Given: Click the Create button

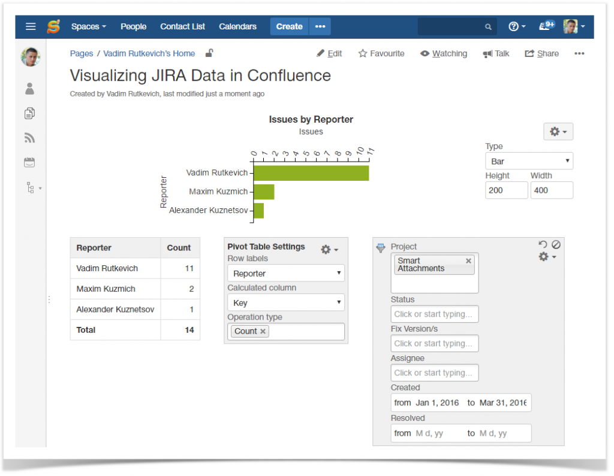Looking at the screenshot, I should tap(289, 26).
